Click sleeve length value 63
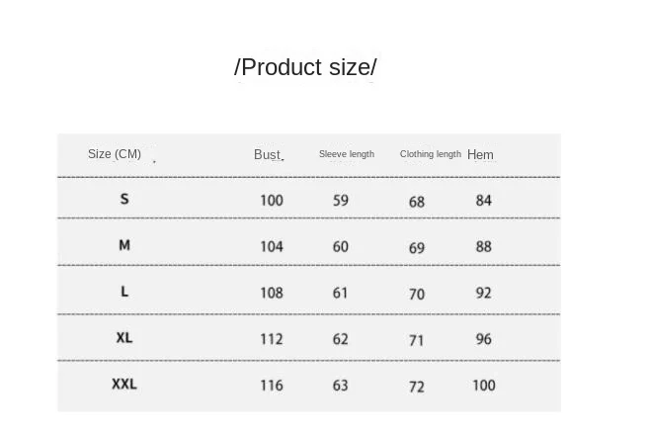Screen dimensions: 649x431 341,386
